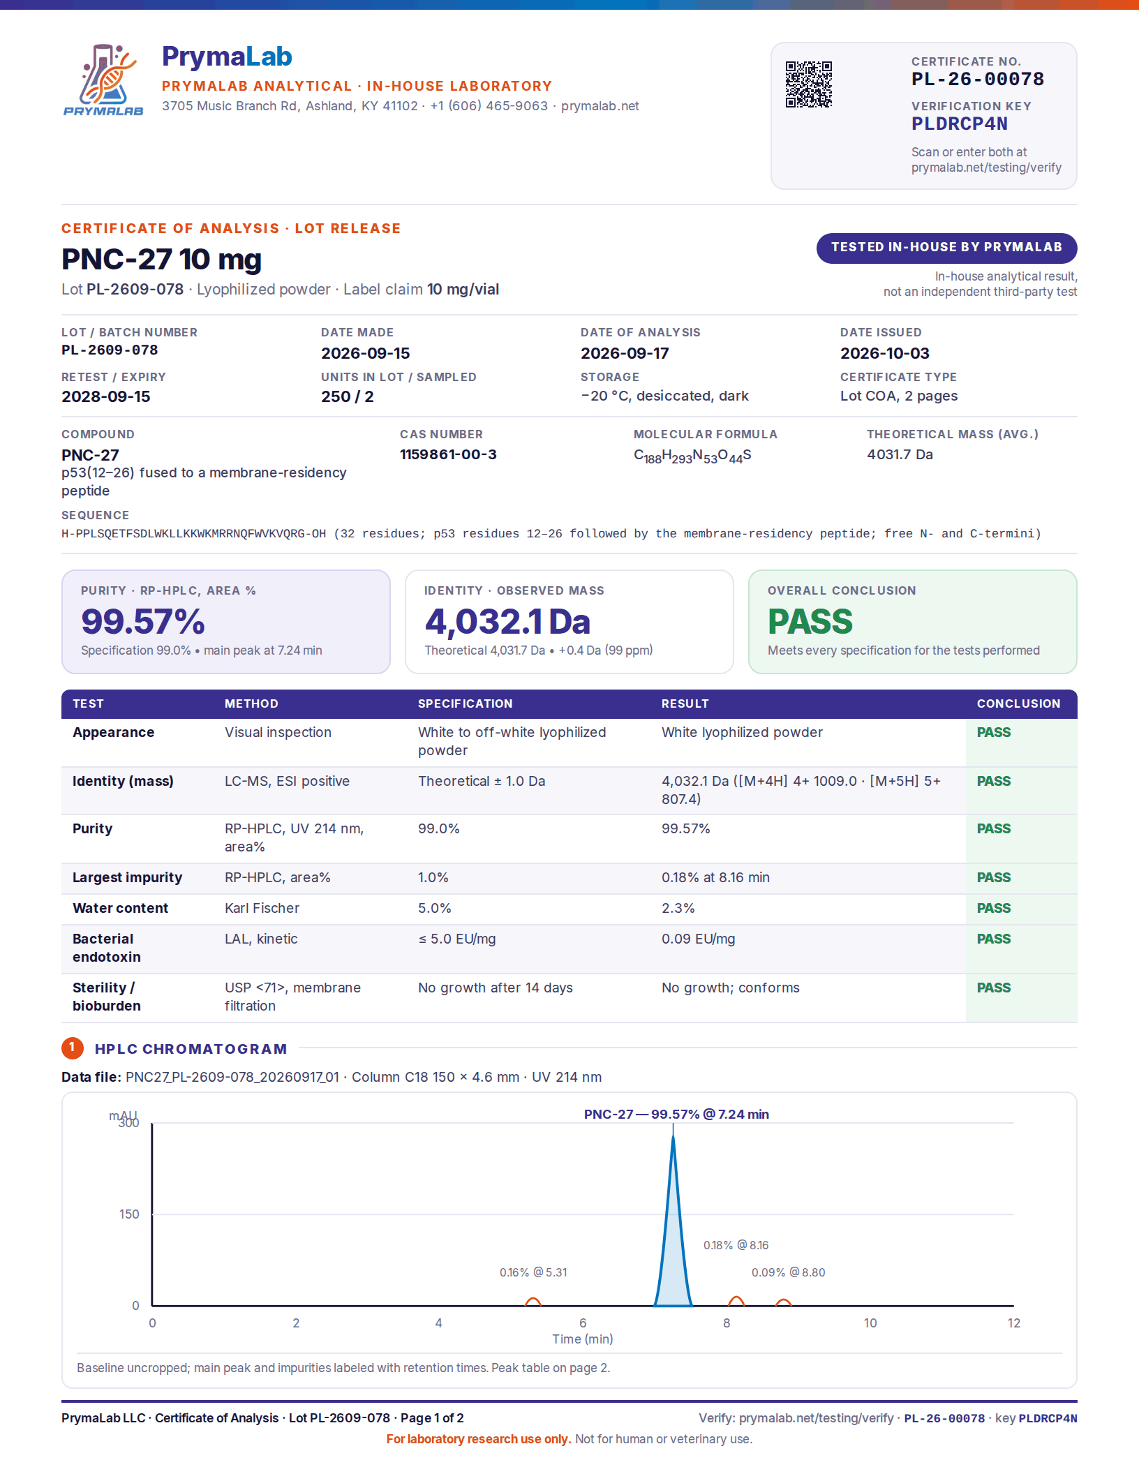
Task: Click the Bacterial endotoxin table row label
Action: (107, 948)
